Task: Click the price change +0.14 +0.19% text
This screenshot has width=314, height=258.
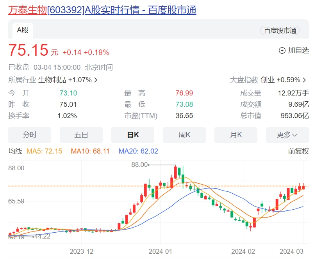Action: (x=86, y=52)
